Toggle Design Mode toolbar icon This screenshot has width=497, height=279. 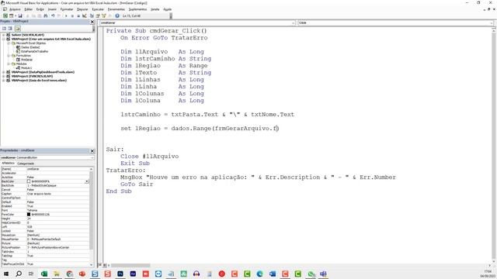click(85, 15)
